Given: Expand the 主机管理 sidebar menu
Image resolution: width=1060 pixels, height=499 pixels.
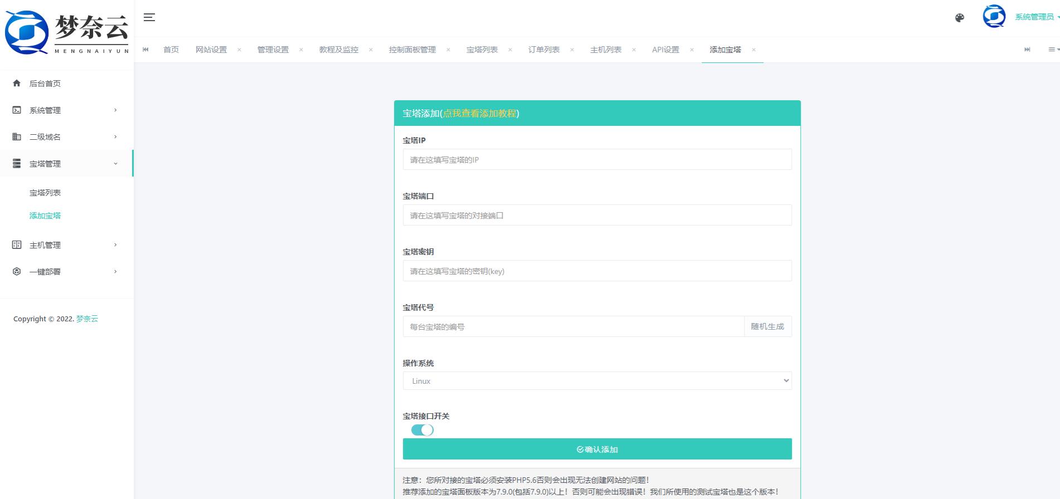Looking at the screenshot, I should (66, 245).
